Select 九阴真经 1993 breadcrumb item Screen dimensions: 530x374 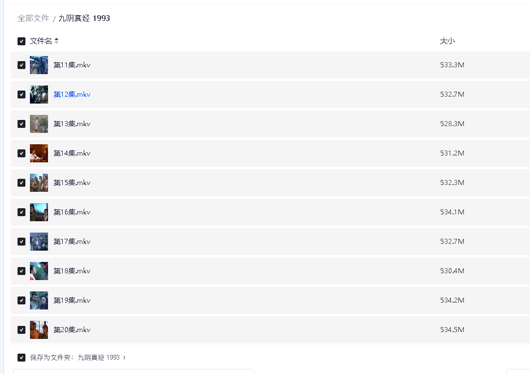click(x=84, y=18)
